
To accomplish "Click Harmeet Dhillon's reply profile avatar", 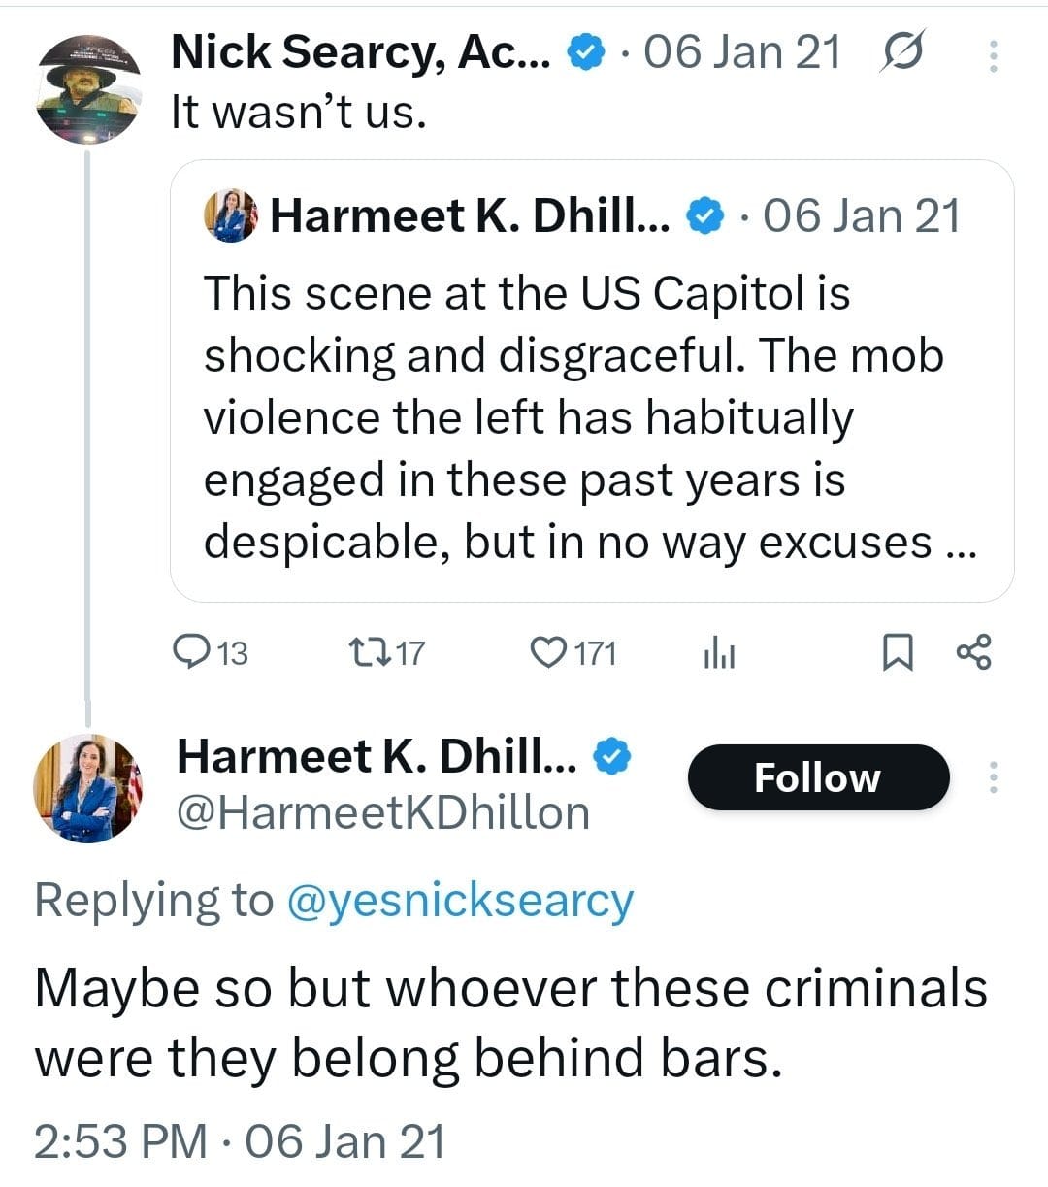I will [88, 788].
